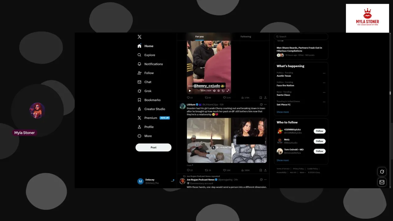Open the Grok floating button
The height and width of the screenshot is (221, 393).
(382, 172)
